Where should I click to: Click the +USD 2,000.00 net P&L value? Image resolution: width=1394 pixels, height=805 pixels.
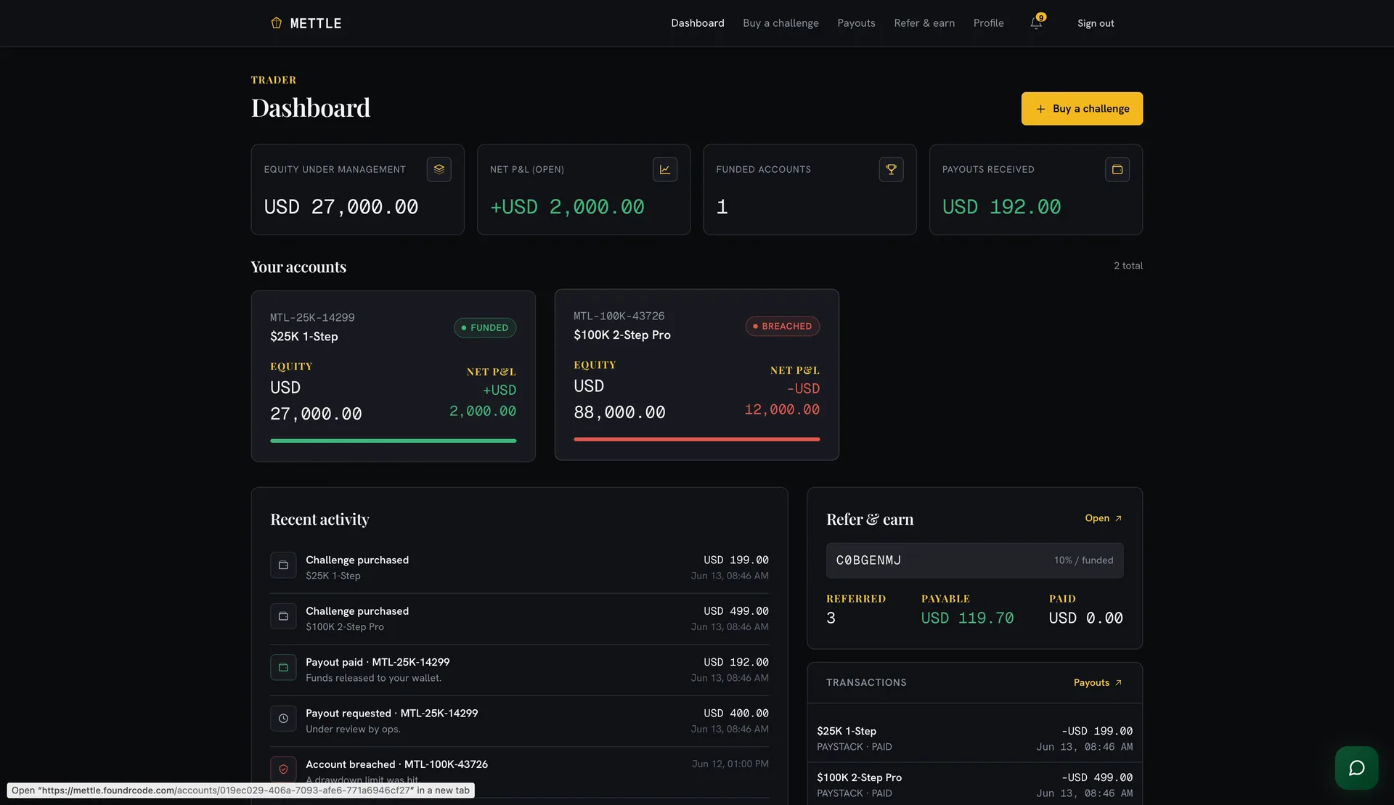567,207
